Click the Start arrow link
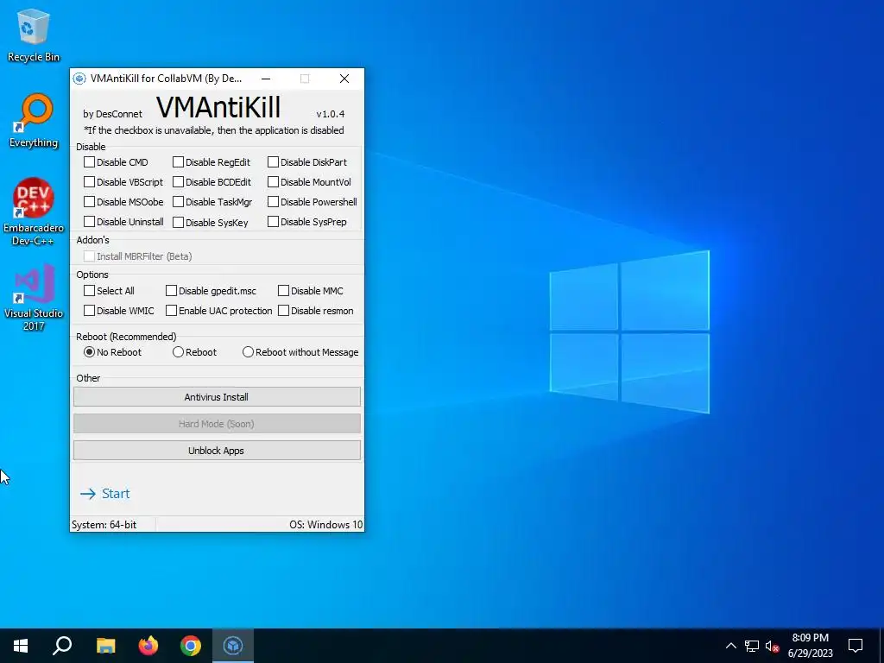Viewport: 884px width, 663px height. [104, 494]
